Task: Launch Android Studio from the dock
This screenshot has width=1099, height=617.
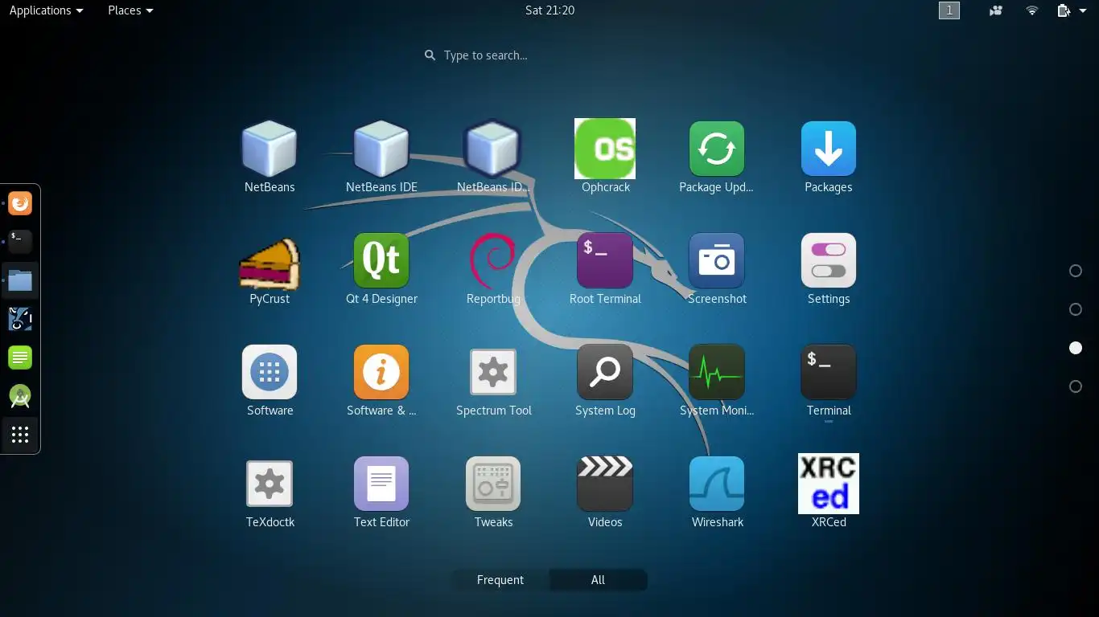Action: (x=20, y=396)
